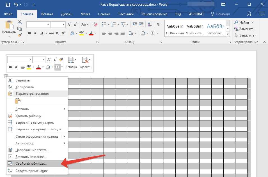The width and height of the screenshot is (268, 177).
Task: Click the Sort A-Z icon
Action: click(x=150, y=25)
